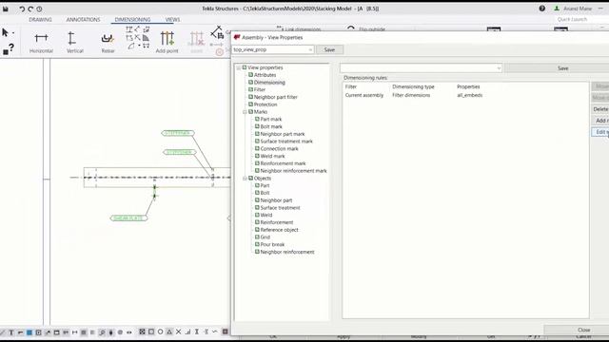
Task: Collapse the View properties tree node
Action: 239,67
